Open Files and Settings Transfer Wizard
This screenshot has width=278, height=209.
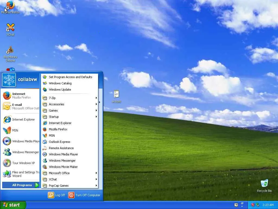21,174
